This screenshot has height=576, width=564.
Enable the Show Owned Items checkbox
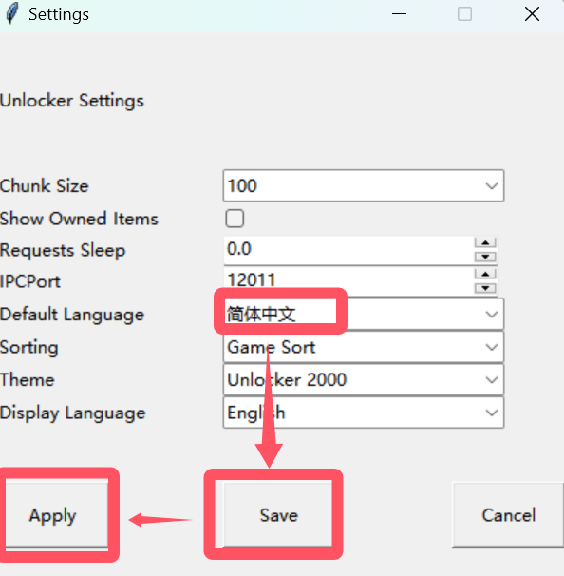235,219
